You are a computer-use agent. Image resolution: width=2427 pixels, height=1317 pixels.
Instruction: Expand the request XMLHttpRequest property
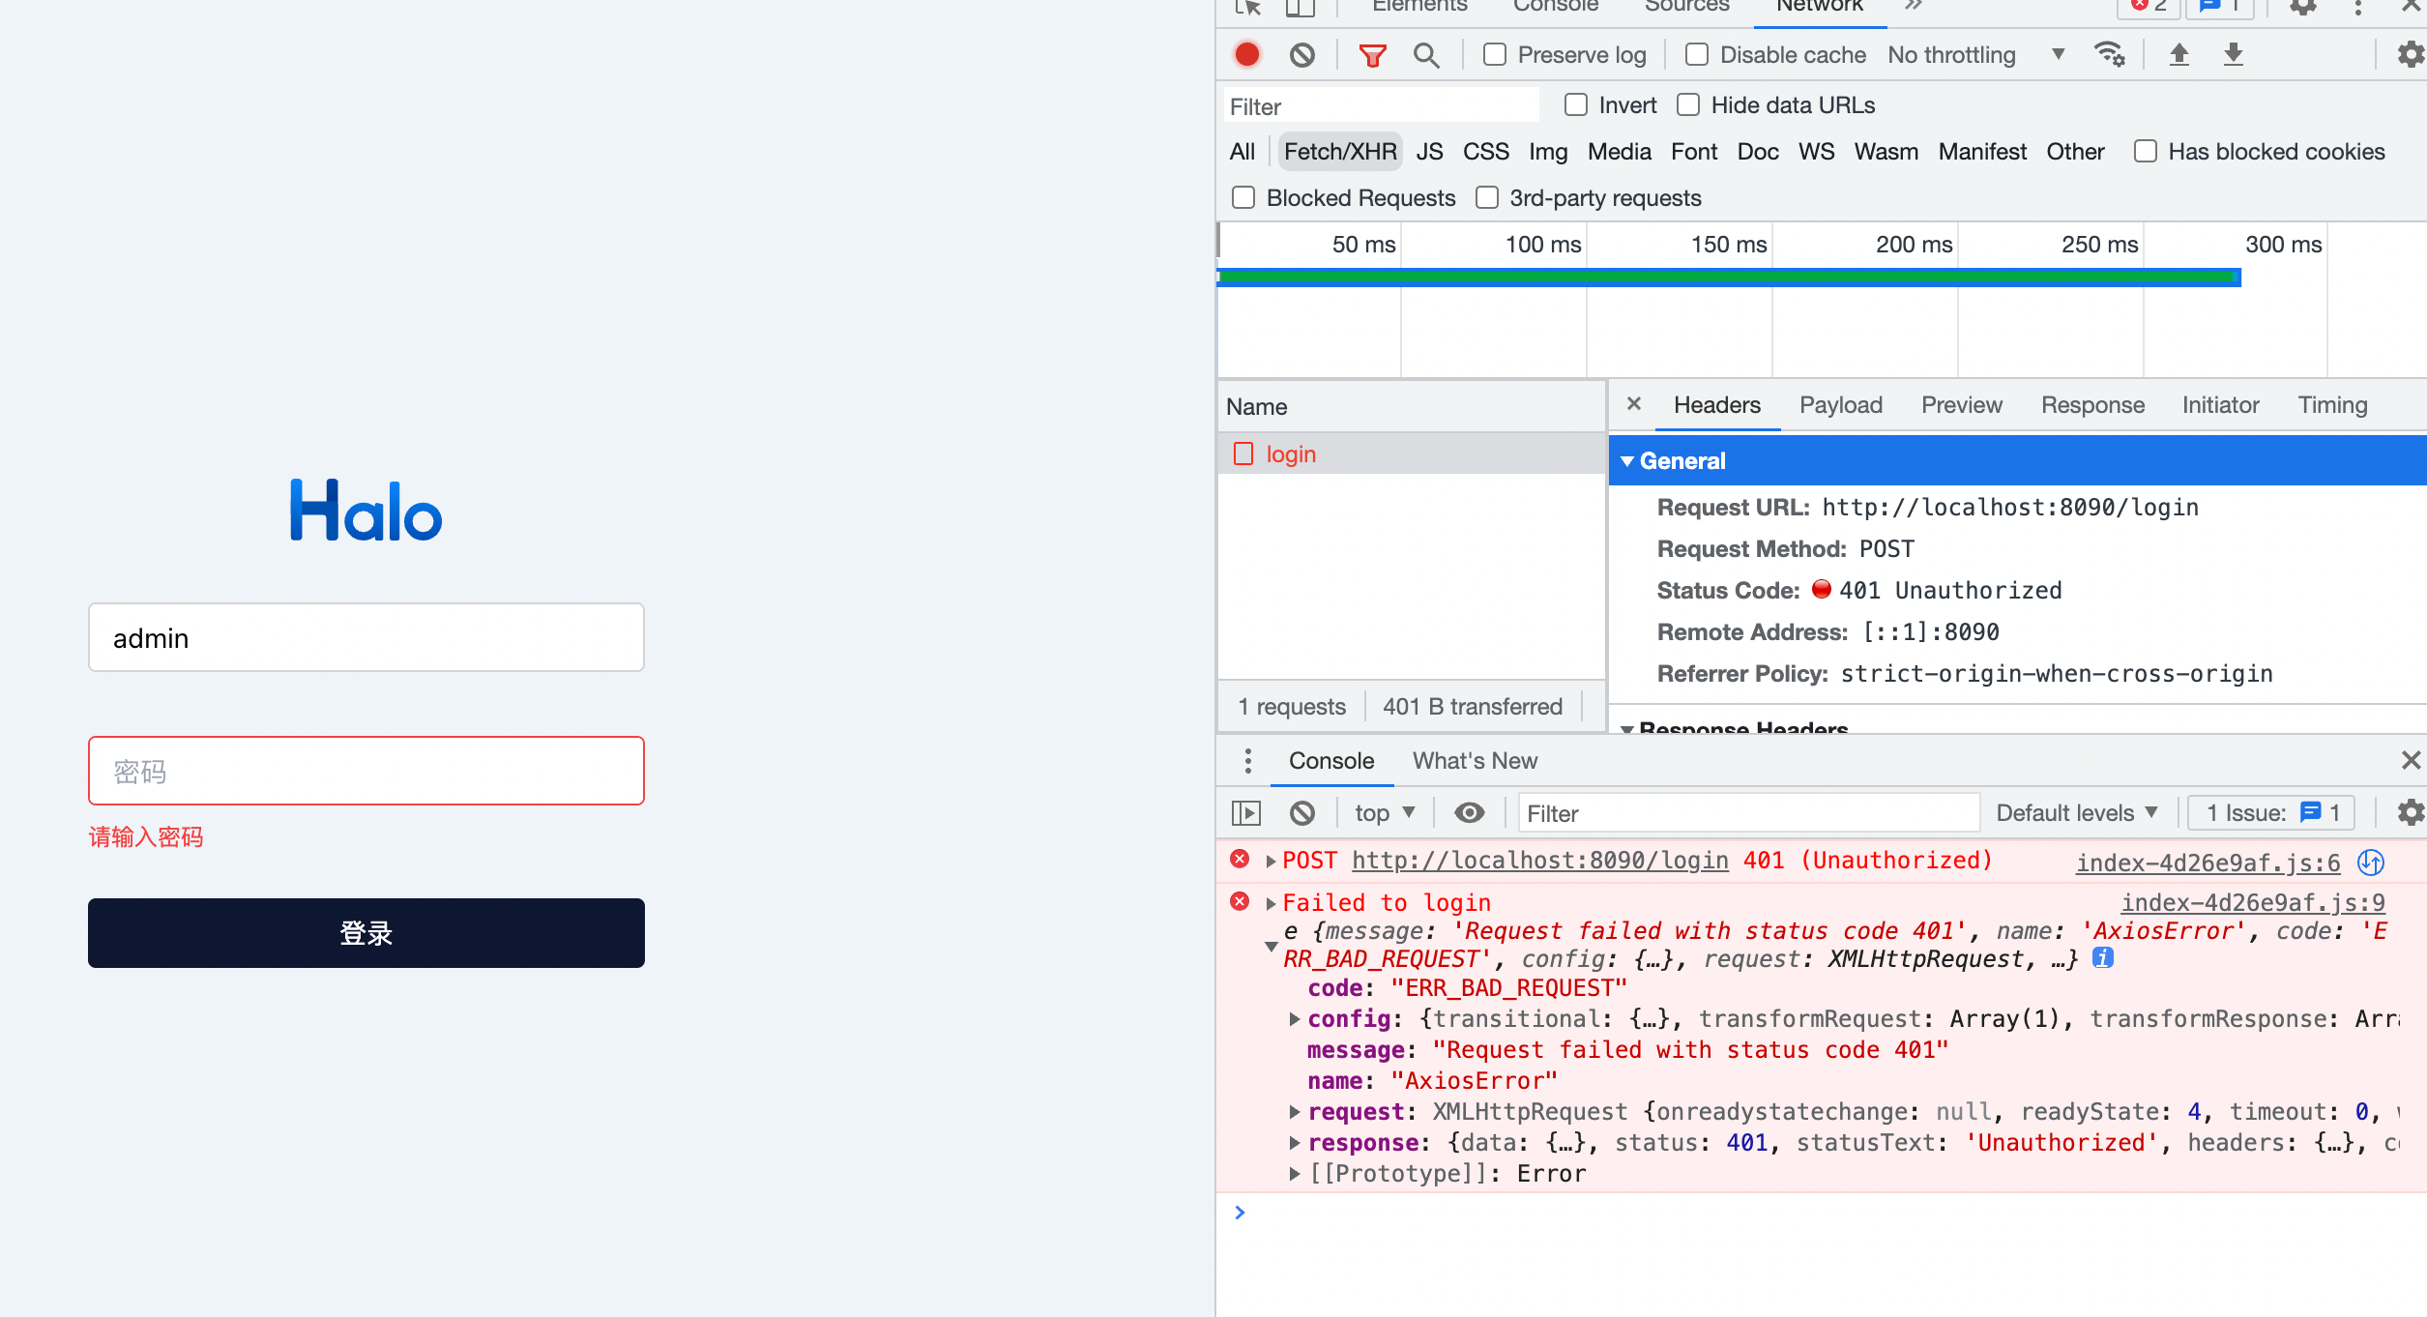coord(1295,1112)
